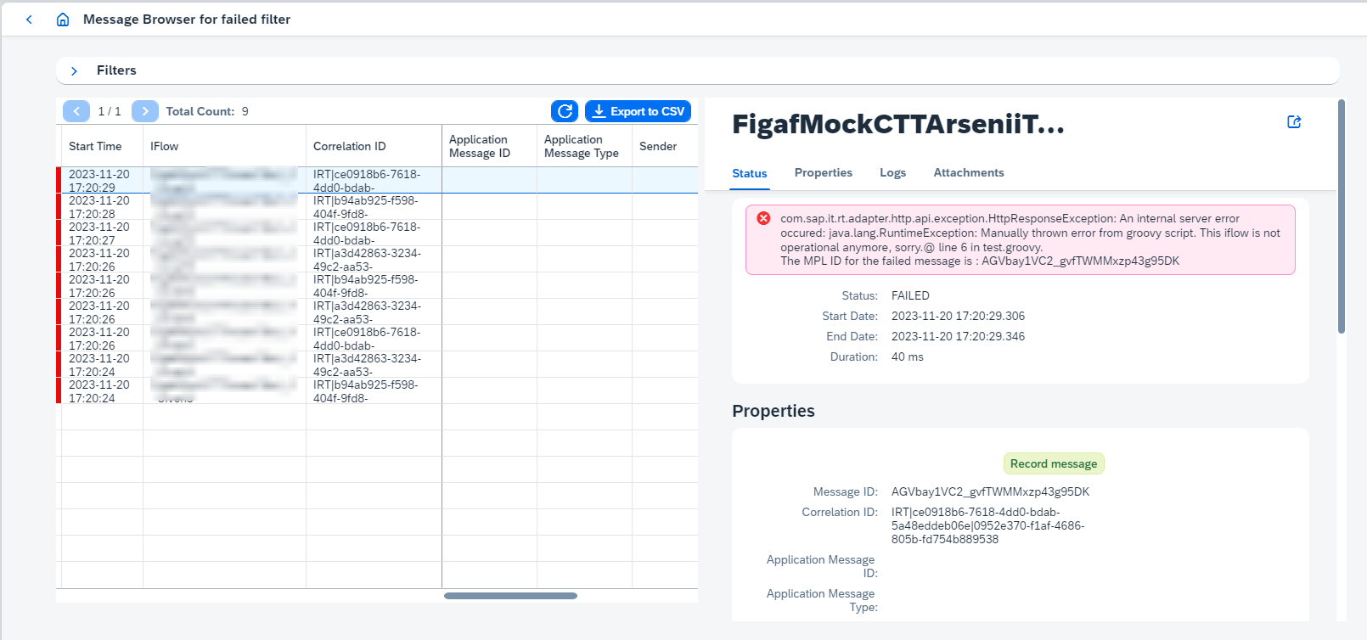Click the red error icon in message
The image size is (1367, 640).
763,219
